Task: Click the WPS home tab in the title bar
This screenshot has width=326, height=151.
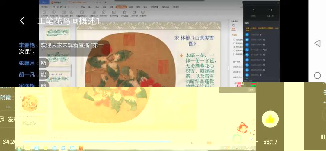Action: pyautogui.click(x=44, y=2)
